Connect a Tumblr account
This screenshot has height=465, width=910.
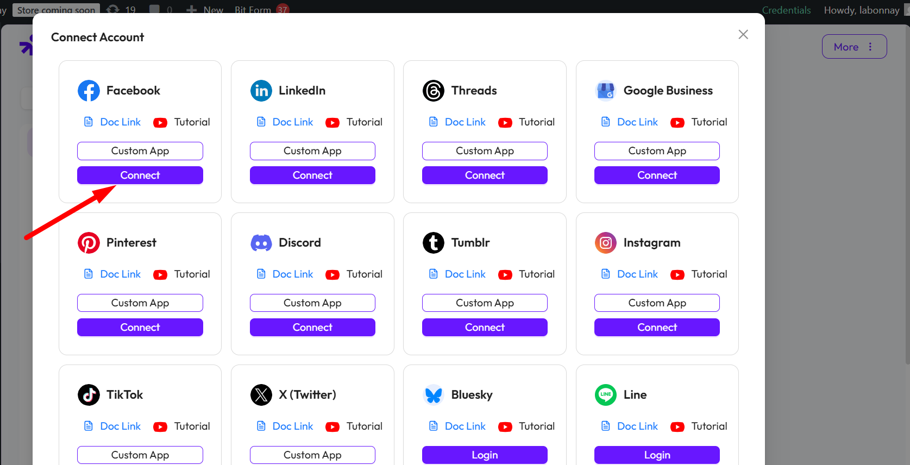(x=485, y=328)
